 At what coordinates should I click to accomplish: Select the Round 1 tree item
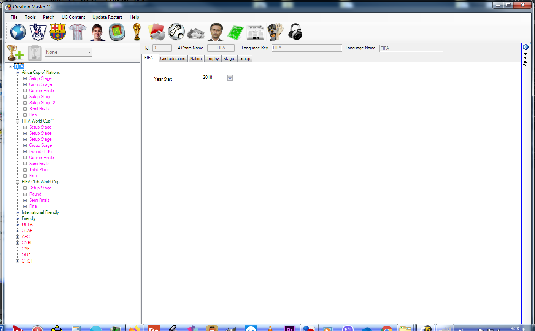click(37, 194)
